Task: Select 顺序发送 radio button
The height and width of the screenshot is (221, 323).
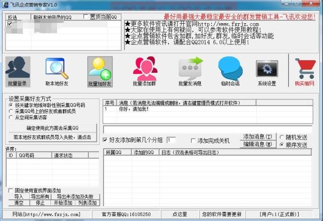Action: 282,145
